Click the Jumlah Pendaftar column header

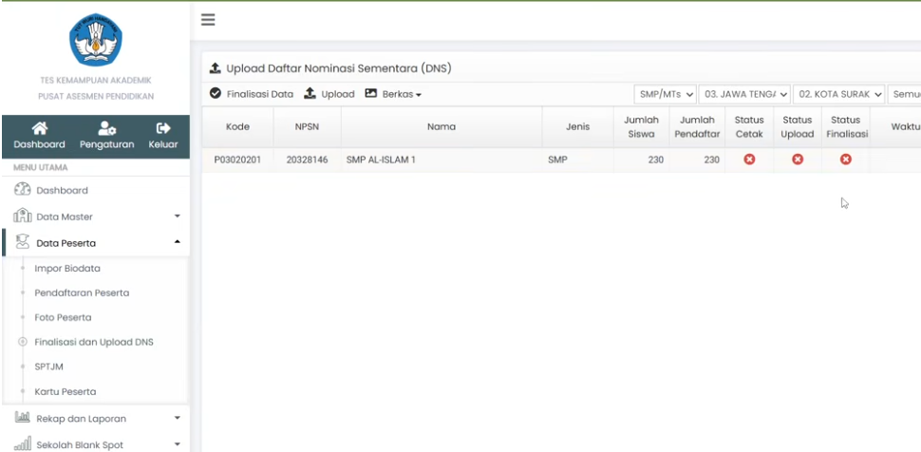click(x=697, y=126)
